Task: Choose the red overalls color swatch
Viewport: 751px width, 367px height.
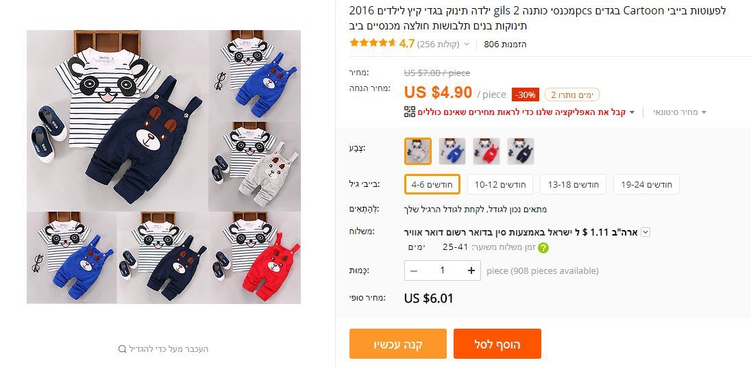Action: [x=486, y=151]
